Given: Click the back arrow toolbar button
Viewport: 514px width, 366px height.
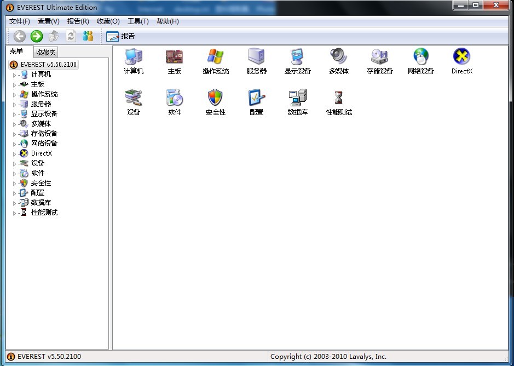Looking at the screenshot, I should [x=20, y=36].
